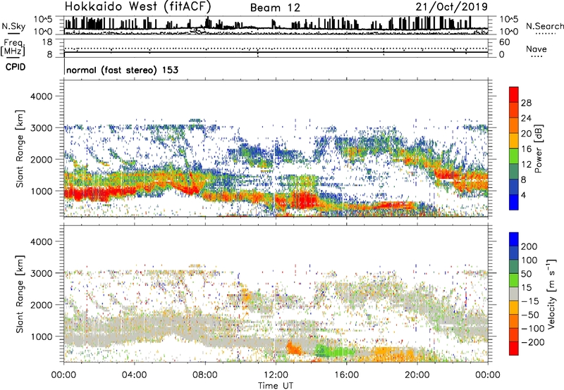
Task: Click the '18' frequency axis value
Action: pyautogui.click(x=47, y=42)
